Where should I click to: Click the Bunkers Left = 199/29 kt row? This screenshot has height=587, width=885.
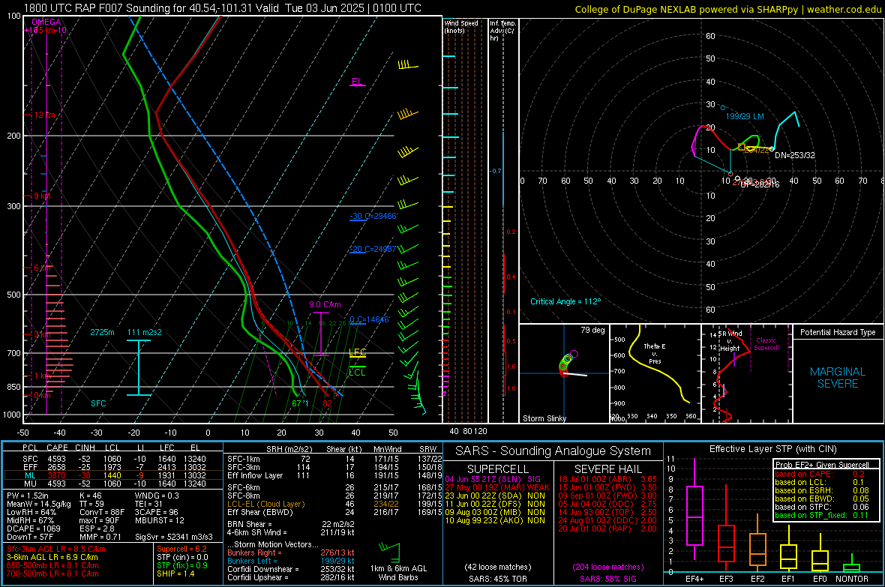291,561
